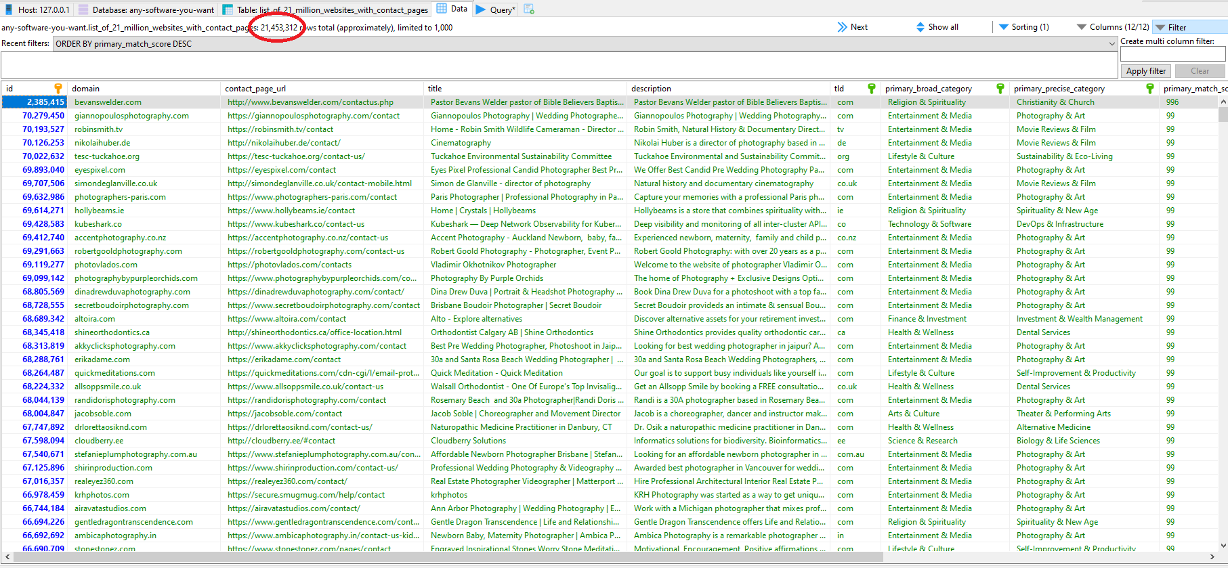Click the primary_match_score column header

coord(1193,89)
